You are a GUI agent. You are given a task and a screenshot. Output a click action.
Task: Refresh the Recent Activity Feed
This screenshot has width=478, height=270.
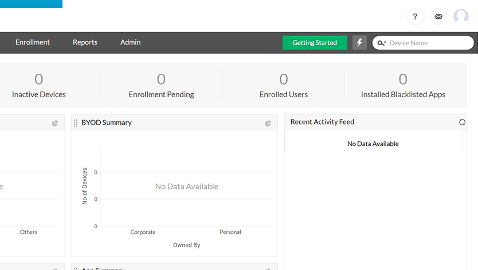462,122
